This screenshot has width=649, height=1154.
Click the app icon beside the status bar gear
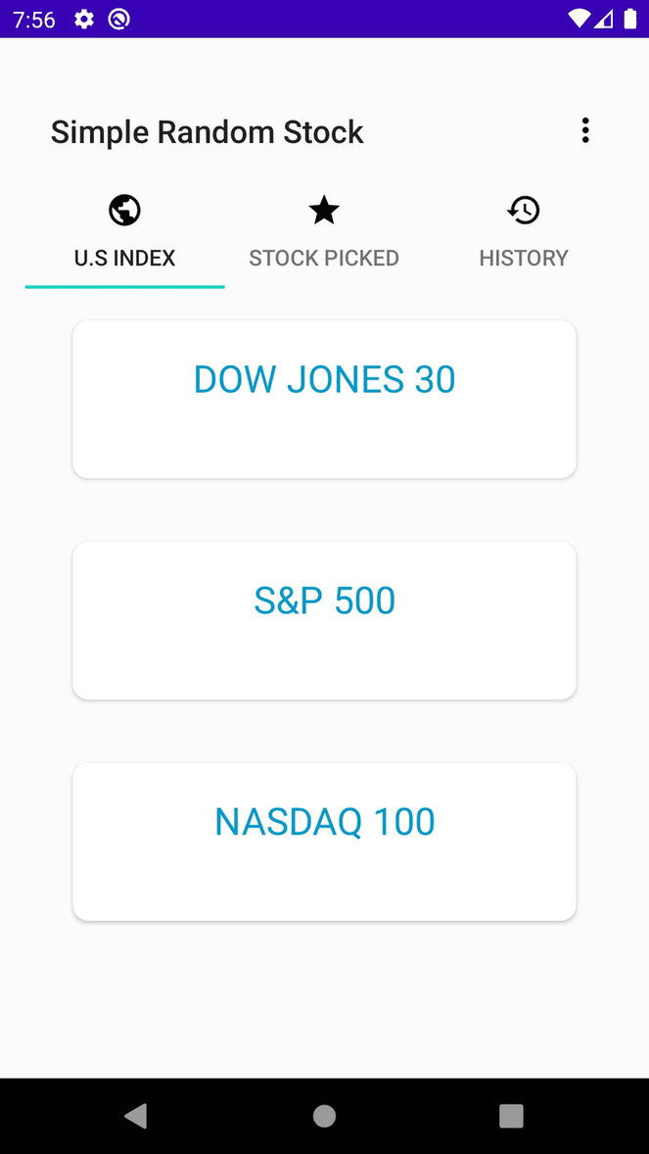pyautogui.click(x=118, y=19)
